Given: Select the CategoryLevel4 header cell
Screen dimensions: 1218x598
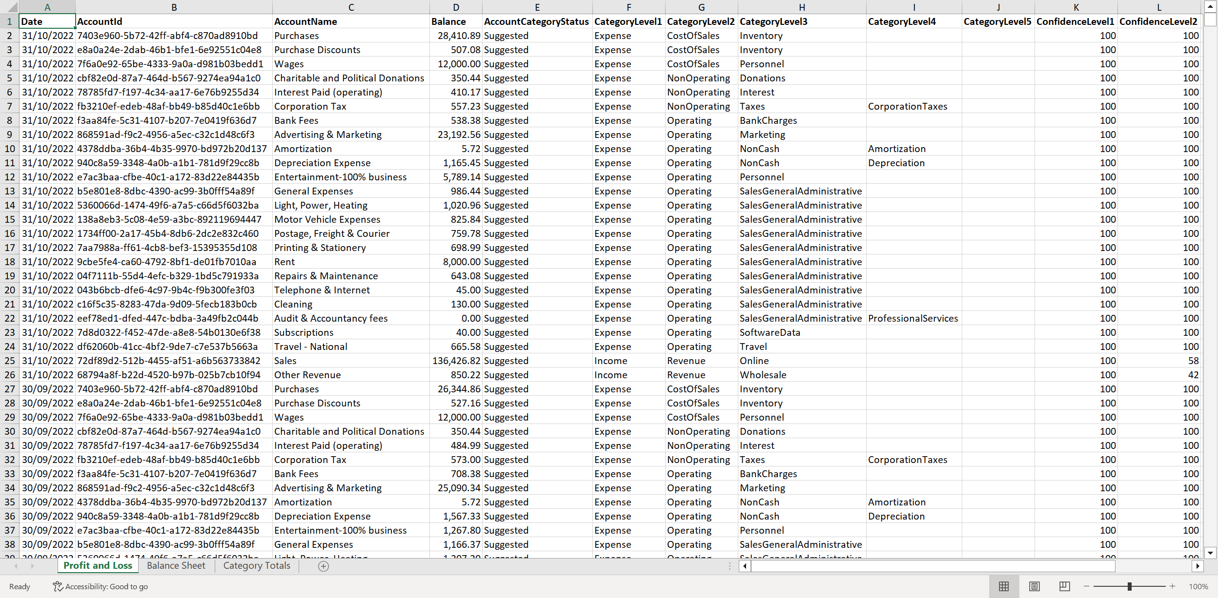Looking at the screenshot, I should [x=914, y=21].
